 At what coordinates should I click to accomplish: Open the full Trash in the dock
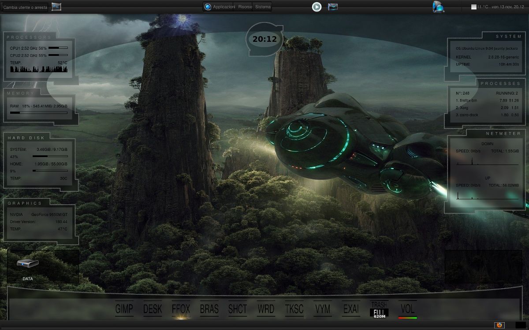(x=379, y=310)
